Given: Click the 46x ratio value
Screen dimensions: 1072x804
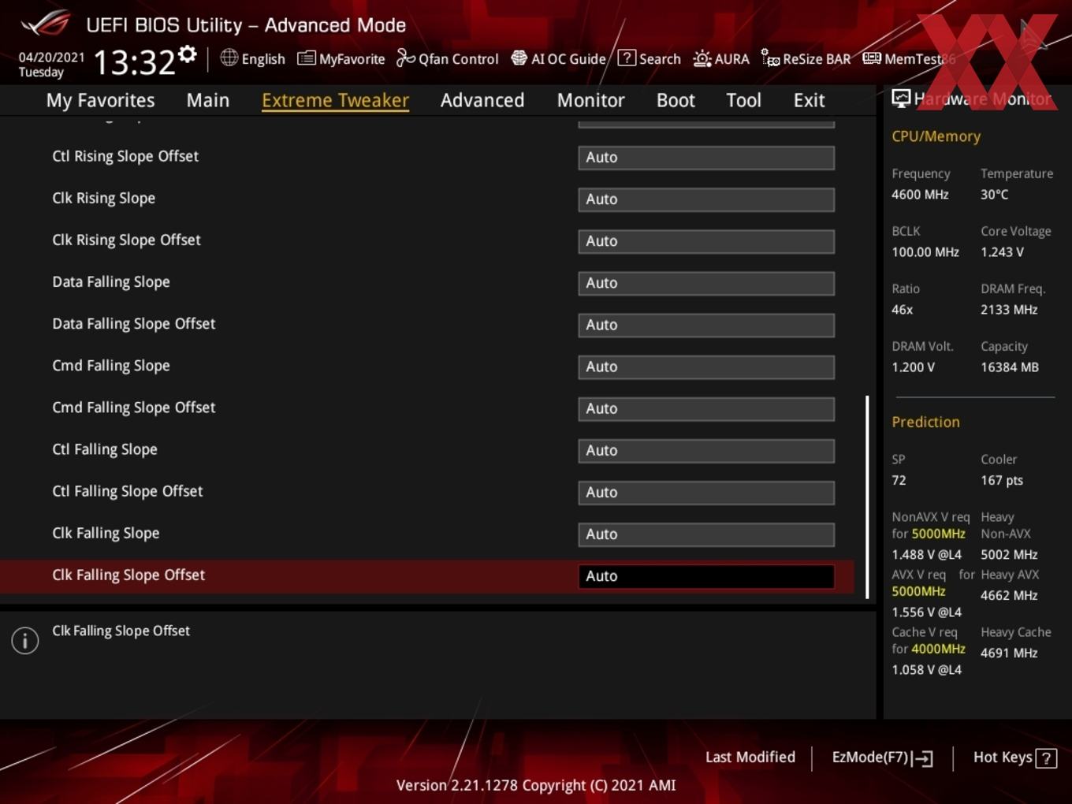Looking at the screenshot, I should click(x=902, y=310).
